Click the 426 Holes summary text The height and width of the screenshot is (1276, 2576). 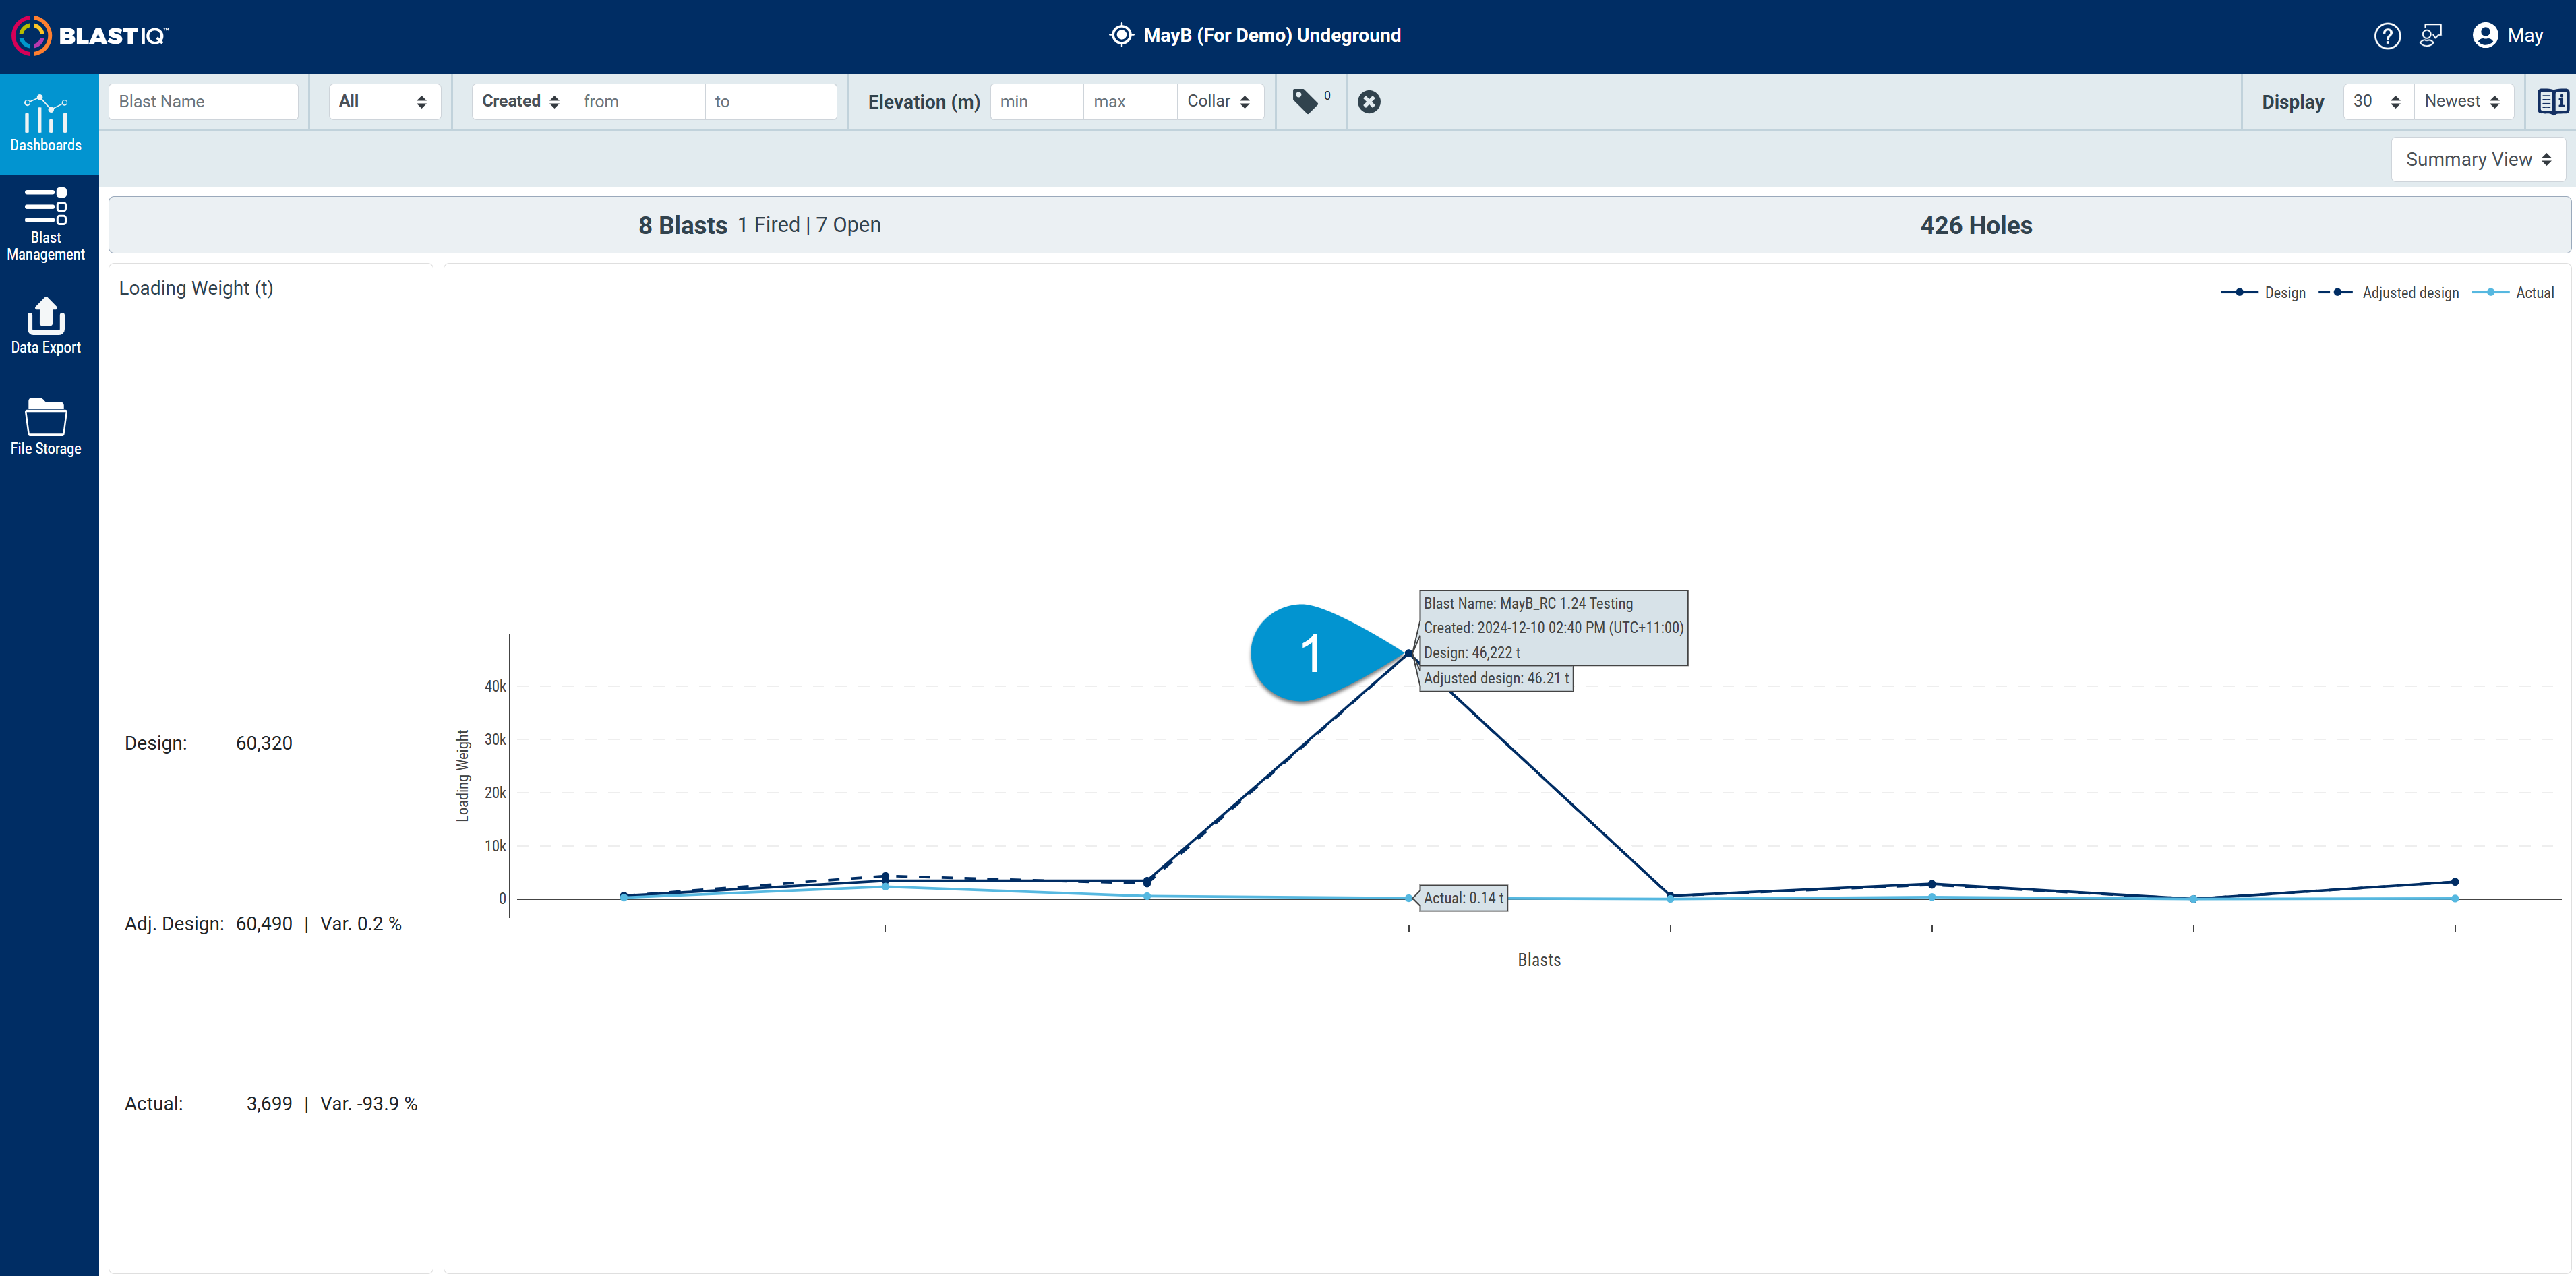pyautogui.click(x=1976, y=226)
